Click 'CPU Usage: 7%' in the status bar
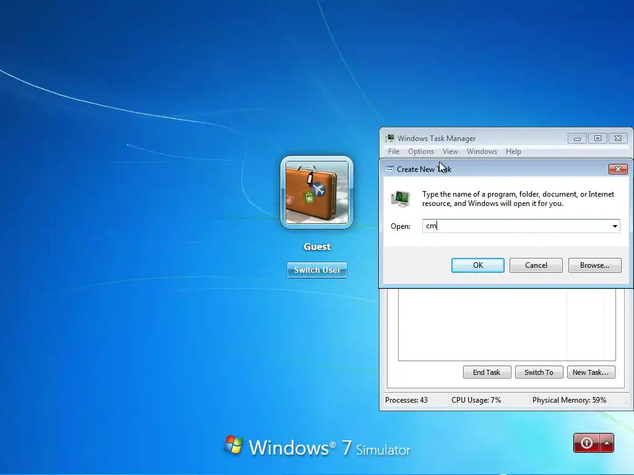 (x=476, y=400)
